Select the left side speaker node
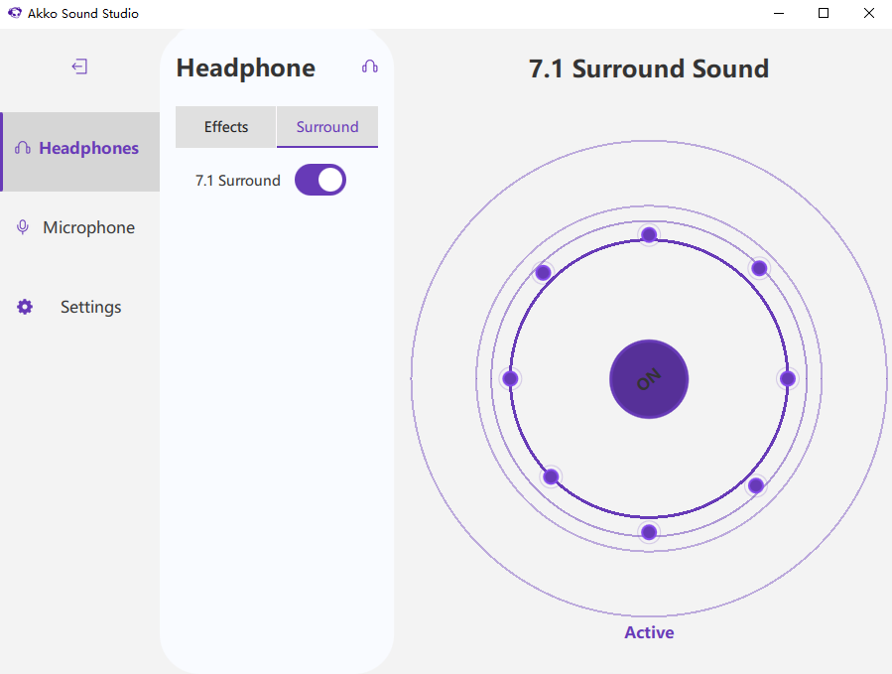This screenshot has width=892, height=674. point(510,378)
